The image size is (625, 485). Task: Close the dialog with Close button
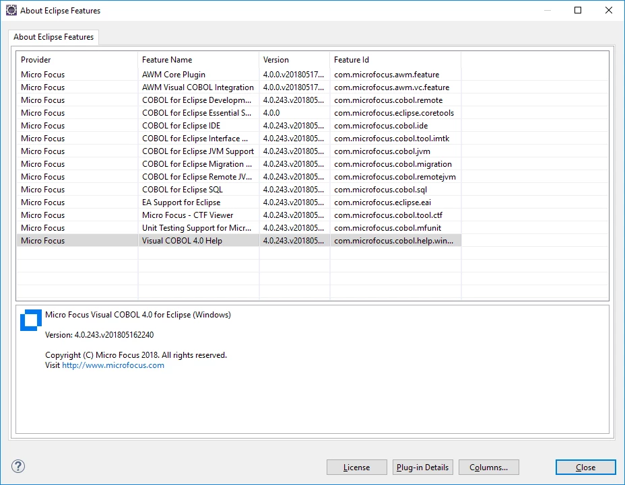coord(585,468)
